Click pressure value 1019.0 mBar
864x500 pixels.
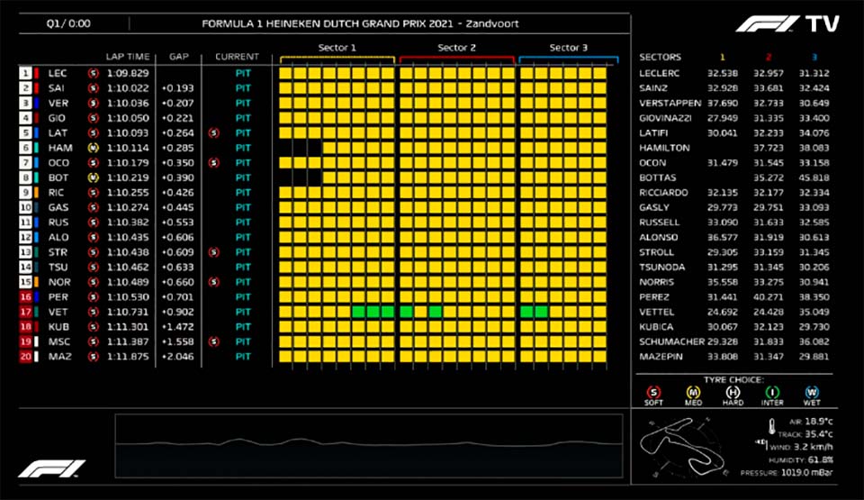(806, 472)
